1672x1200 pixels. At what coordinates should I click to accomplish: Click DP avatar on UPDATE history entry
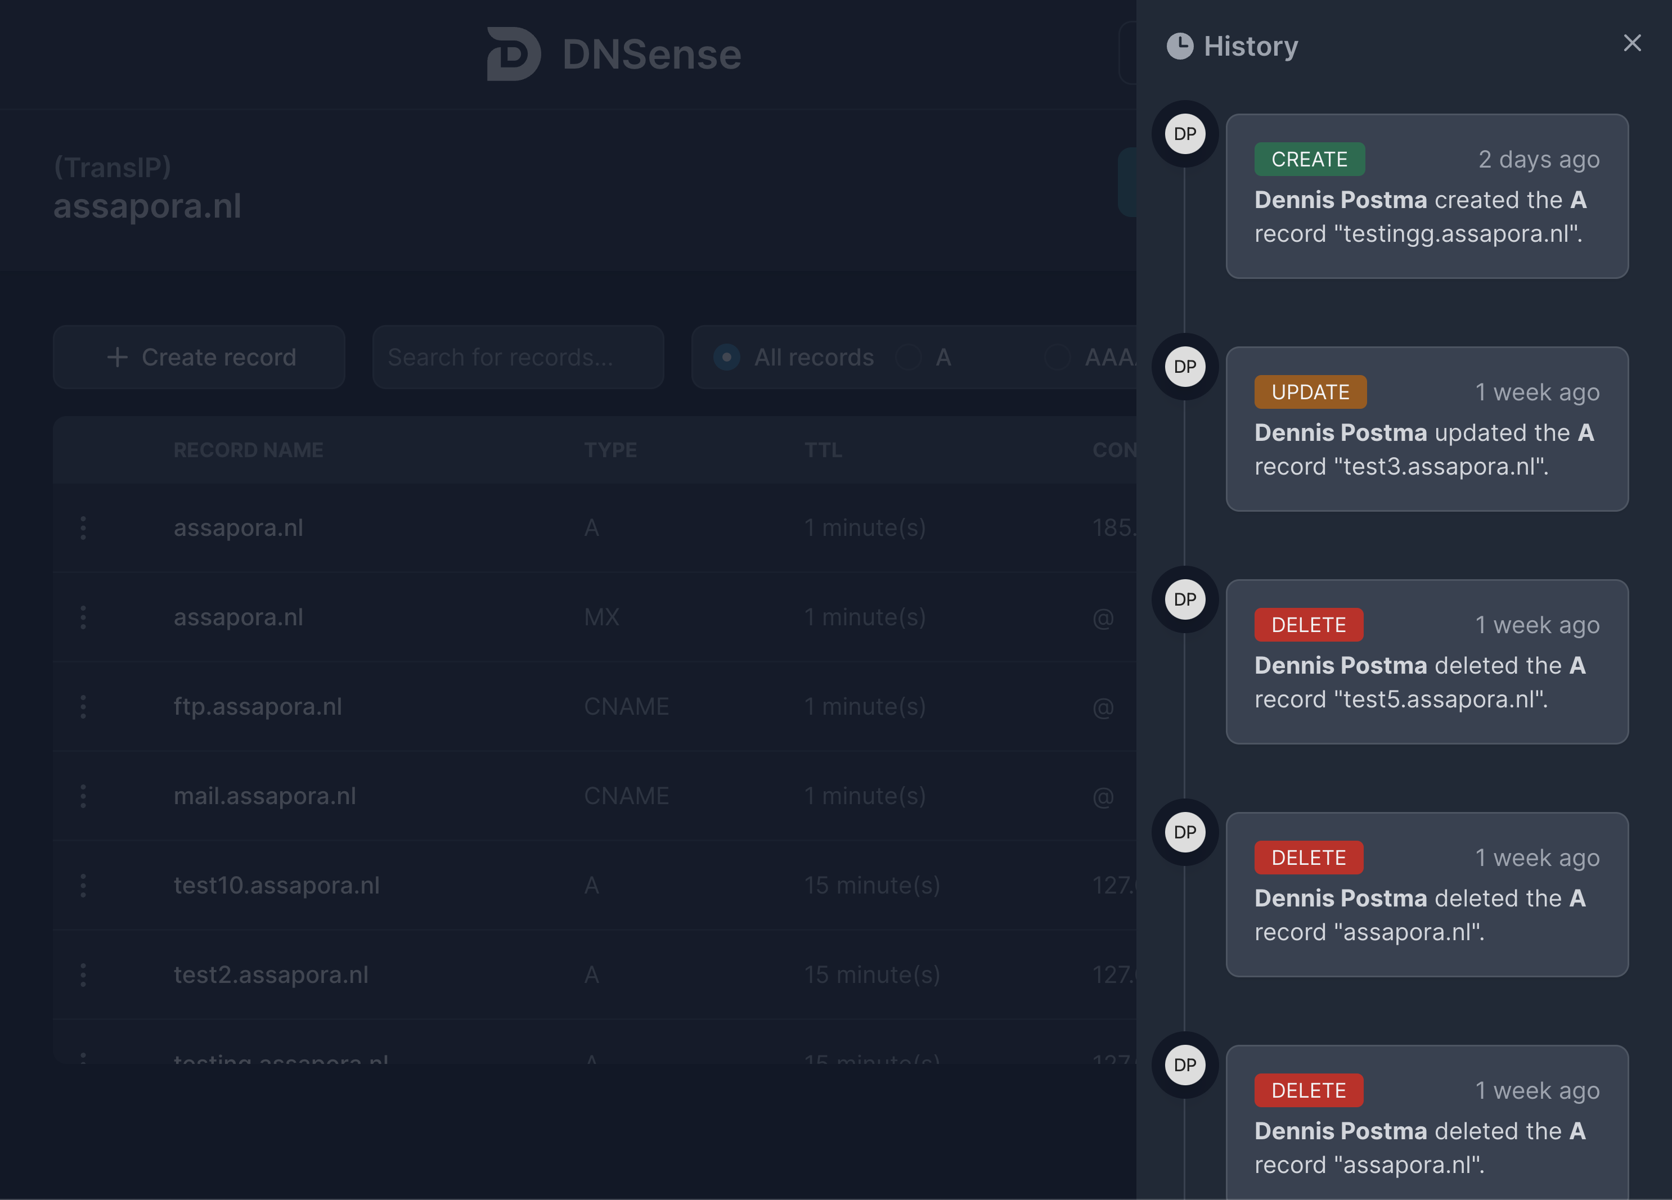(x=1185, y=367)
